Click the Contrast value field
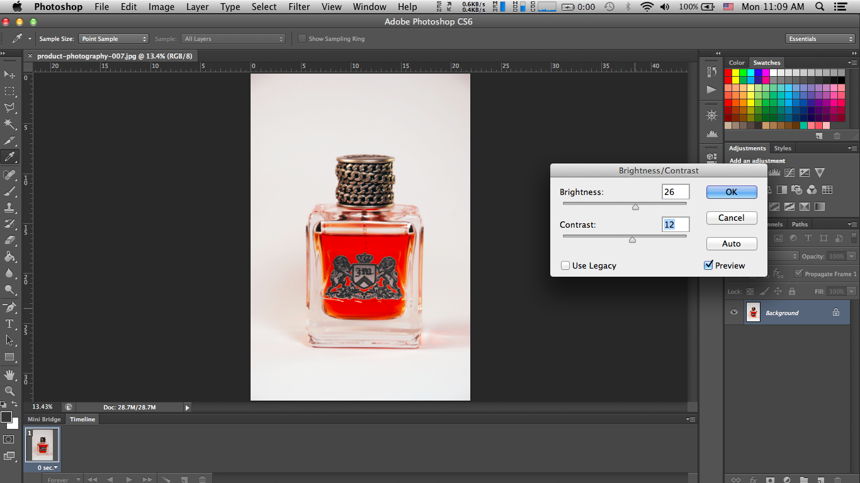The height and width of the screenshot is (483, 860). click(676, 225)
